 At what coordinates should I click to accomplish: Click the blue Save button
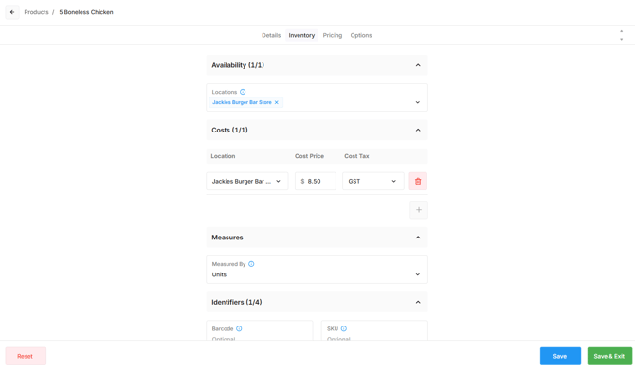560,356
